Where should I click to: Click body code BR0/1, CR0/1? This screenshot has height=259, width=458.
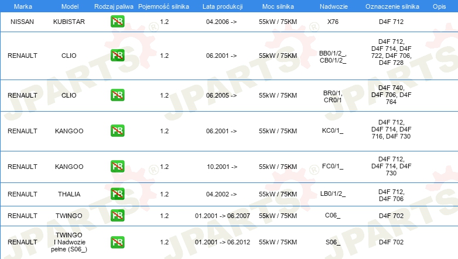[333, 96]
